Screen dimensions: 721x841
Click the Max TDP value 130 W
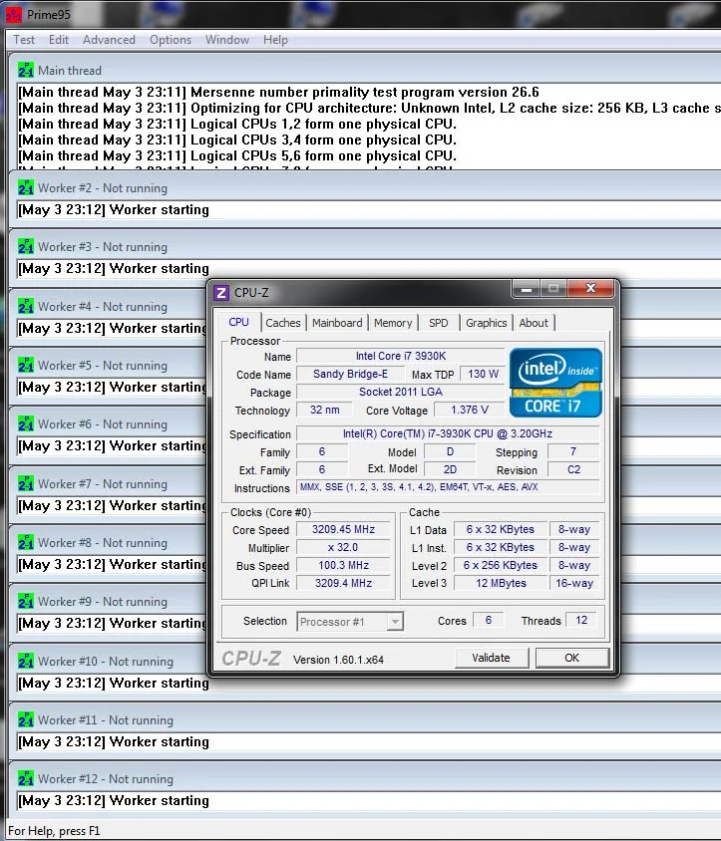pos(483,374)
